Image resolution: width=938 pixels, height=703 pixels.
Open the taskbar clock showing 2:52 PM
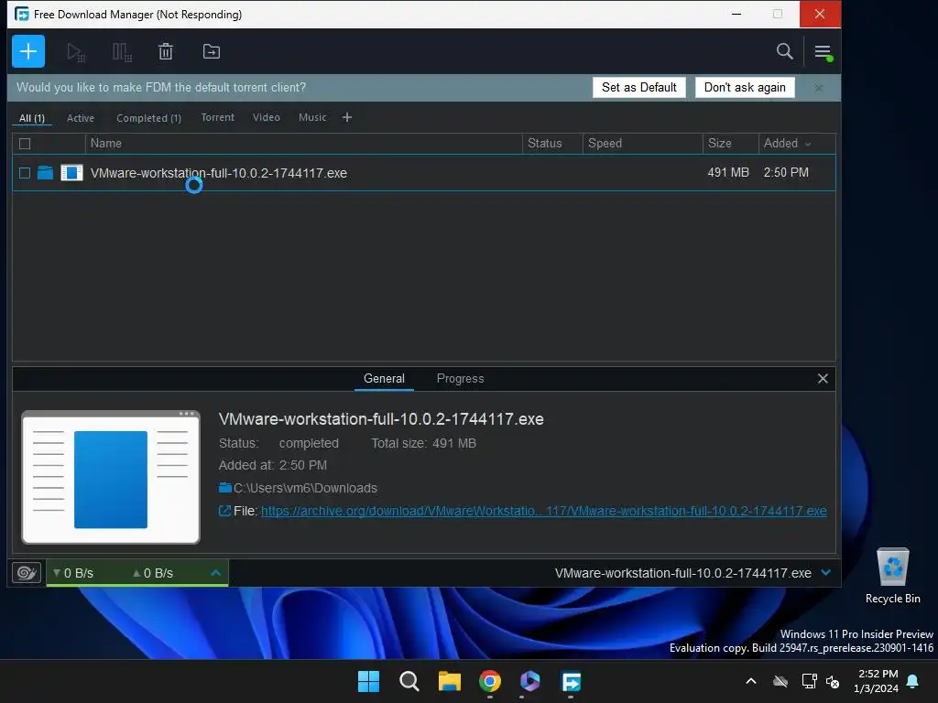click(877, 681)
